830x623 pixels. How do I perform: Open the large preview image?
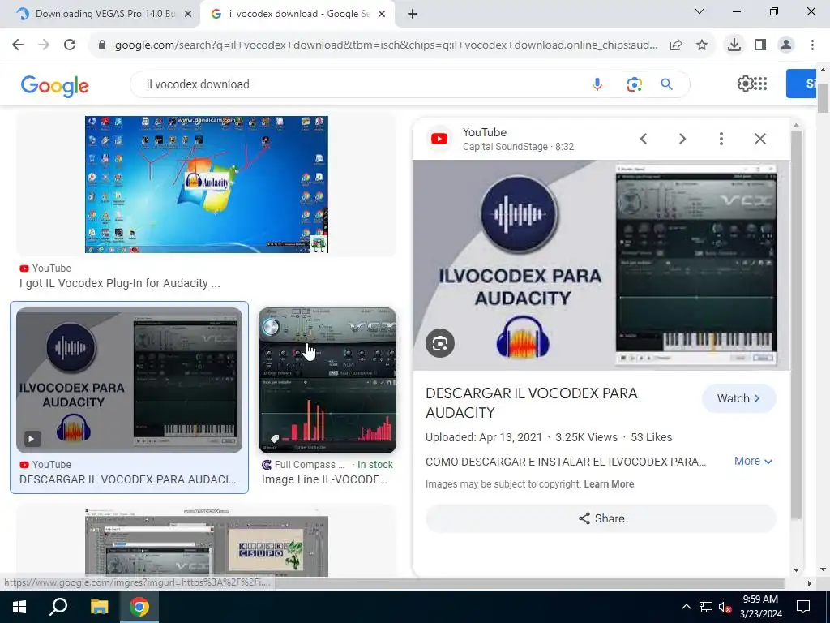pyautogui.click(x=601, y=265)
